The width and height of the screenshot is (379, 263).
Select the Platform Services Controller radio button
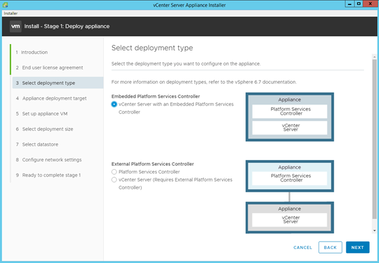[x=114, y=172]
